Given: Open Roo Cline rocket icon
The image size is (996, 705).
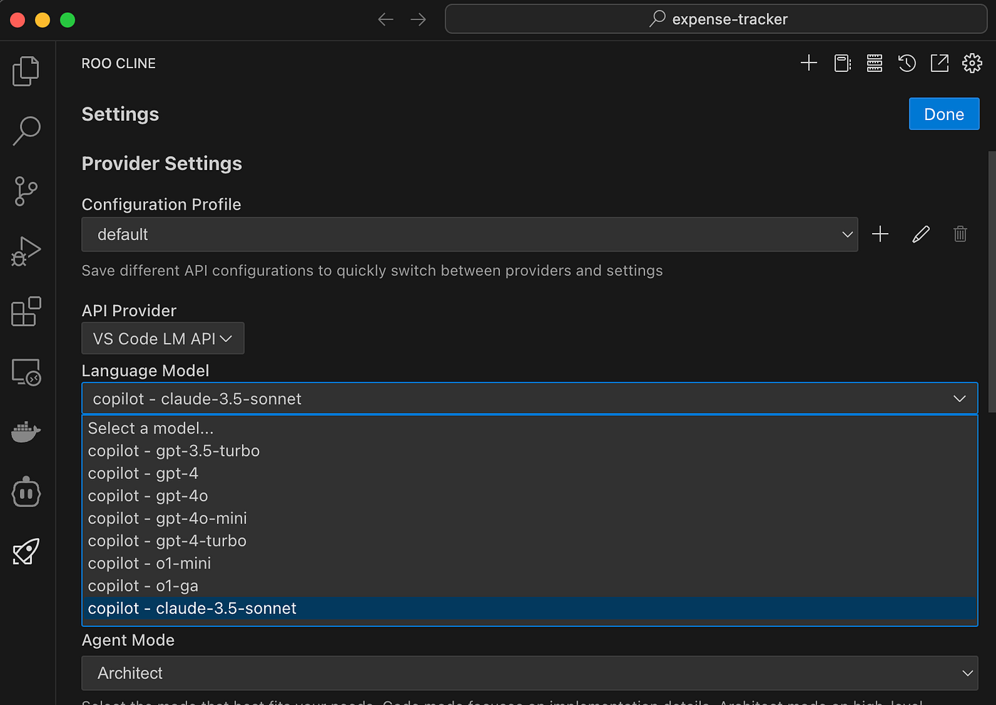Looking at the screenshot, I should pyautogui.click(x=26, y=551).
